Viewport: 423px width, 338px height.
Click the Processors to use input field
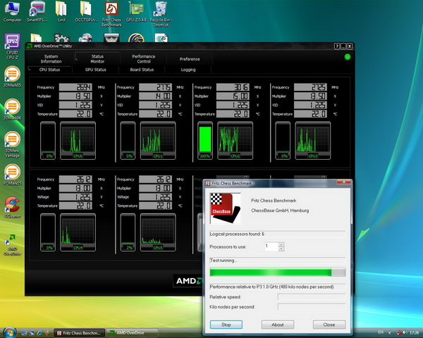click(271, 246)
